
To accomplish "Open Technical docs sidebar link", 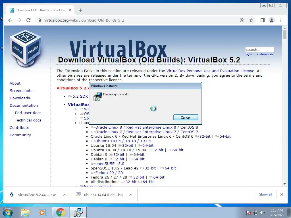I will point(28,120).
